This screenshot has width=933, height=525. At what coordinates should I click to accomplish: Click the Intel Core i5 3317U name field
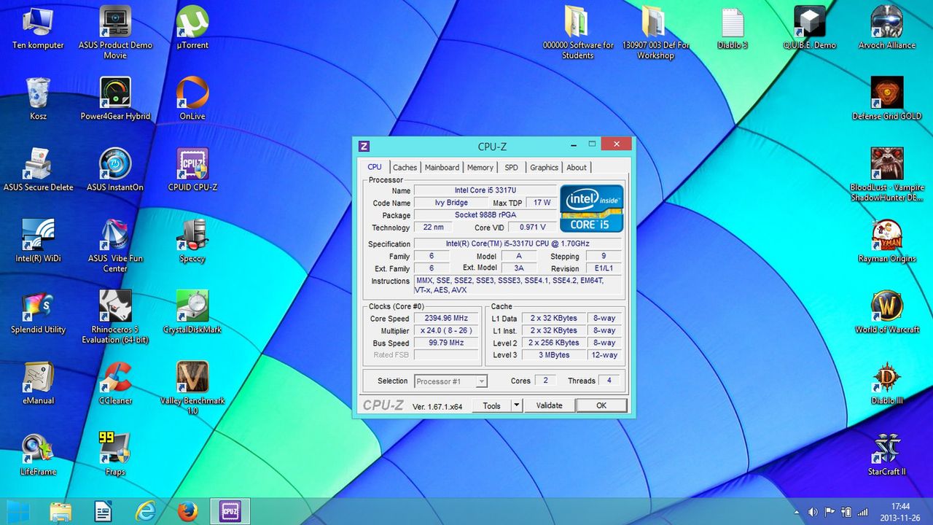point(485,190)
